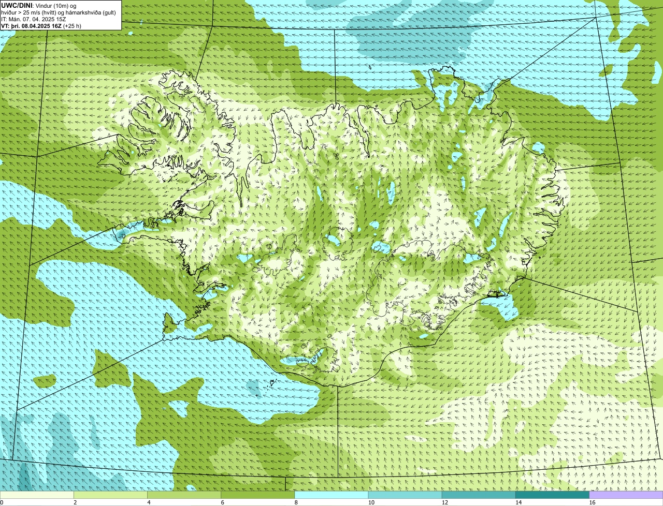Click the '8' label on the color scale

tap(296, 502)
